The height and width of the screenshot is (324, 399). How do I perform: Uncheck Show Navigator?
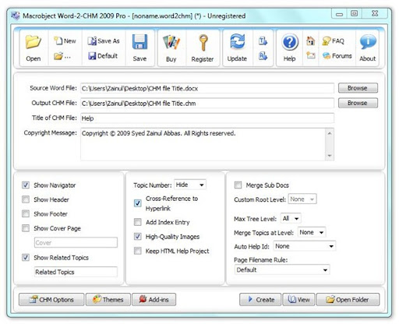26,185
